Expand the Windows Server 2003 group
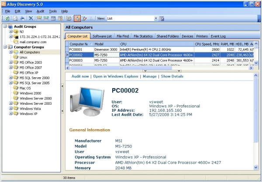Image resolution: width=262 pixels, height=182 pixels. click(11, 103)
